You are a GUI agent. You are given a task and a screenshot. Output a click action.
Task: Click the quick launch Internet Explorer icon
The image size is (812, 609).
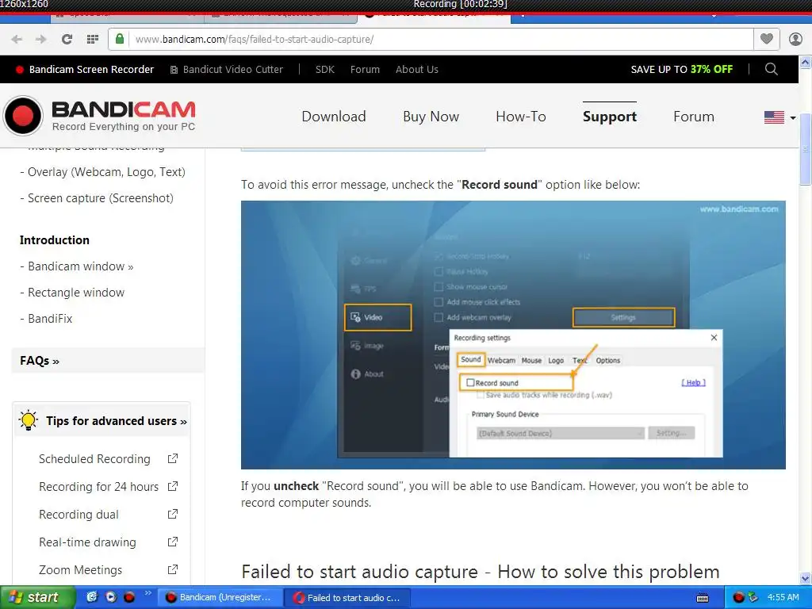pos(92,597)
